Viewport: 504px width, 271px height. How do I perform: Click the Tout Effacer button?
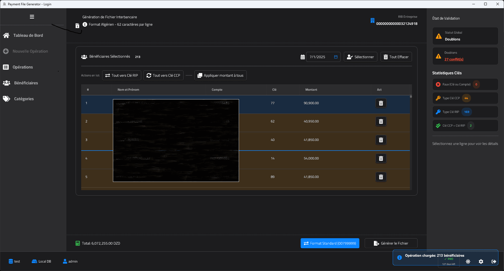[x=396, y=57]
